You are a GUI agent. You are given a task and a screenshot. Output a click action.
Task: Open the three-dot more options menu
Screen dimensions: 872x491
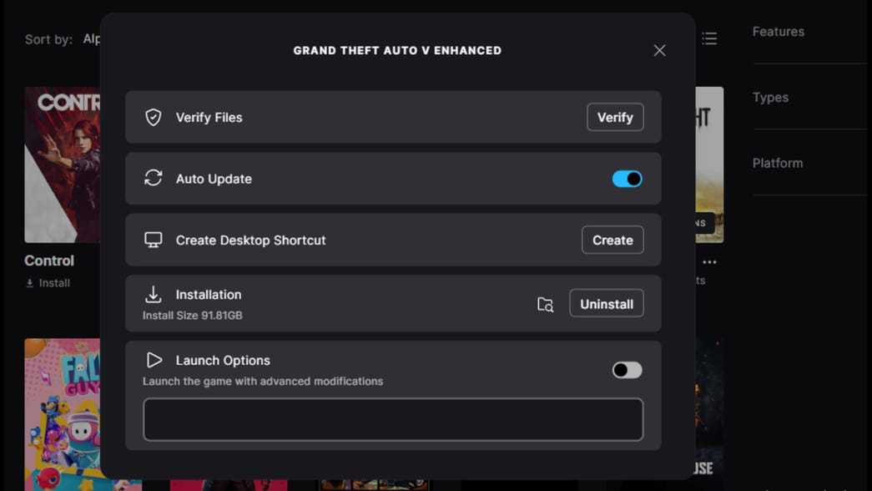(x=709, y=261)
